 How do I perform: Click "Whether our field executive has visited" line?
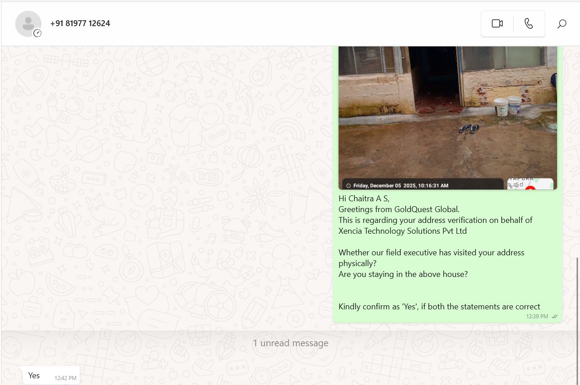pyautogui.click(x=431, y=253)
